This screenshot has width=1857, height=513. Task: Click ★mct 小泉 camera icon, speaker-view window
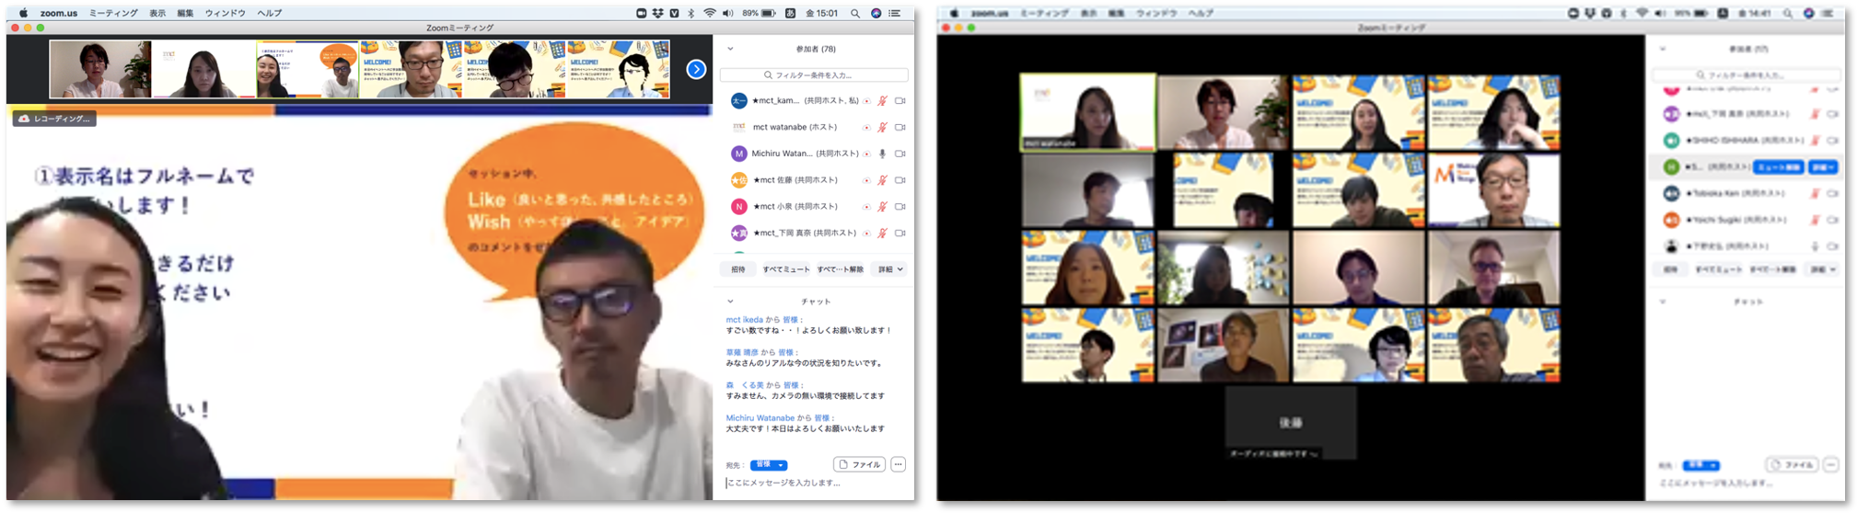click(x=900, y=207)
